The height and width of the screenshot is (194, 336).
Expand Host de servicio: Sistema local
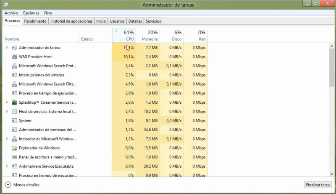(x=7, y=112)
